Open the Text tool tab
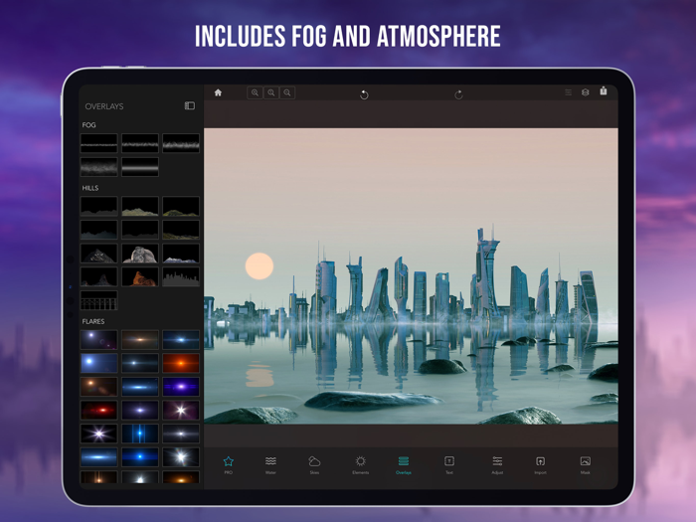Screen dimensions: 696x522 449,464
